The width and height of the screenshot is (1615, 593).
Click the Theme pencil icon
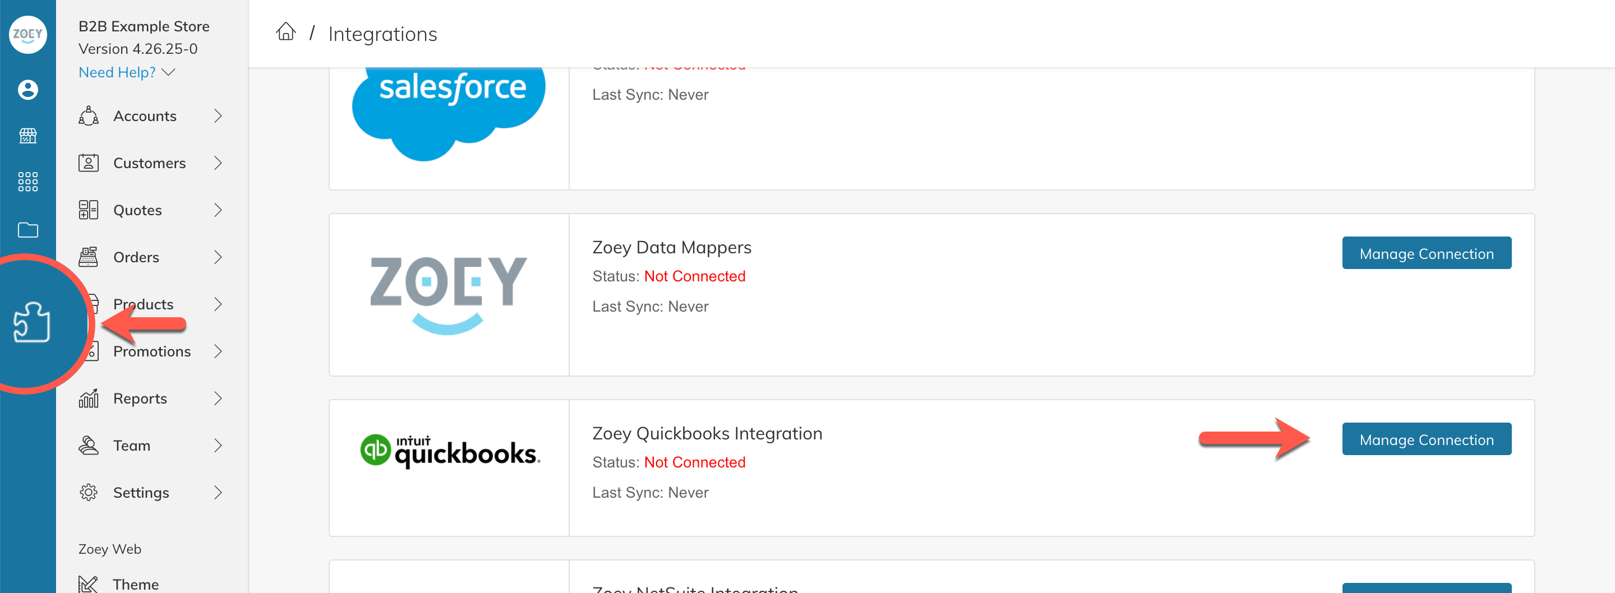tap(89, 584)
